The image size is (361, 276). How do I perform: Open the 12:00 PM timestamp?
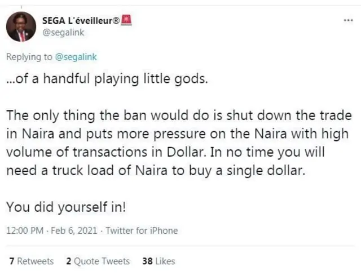pyautogui.click(x=25, y=230)
